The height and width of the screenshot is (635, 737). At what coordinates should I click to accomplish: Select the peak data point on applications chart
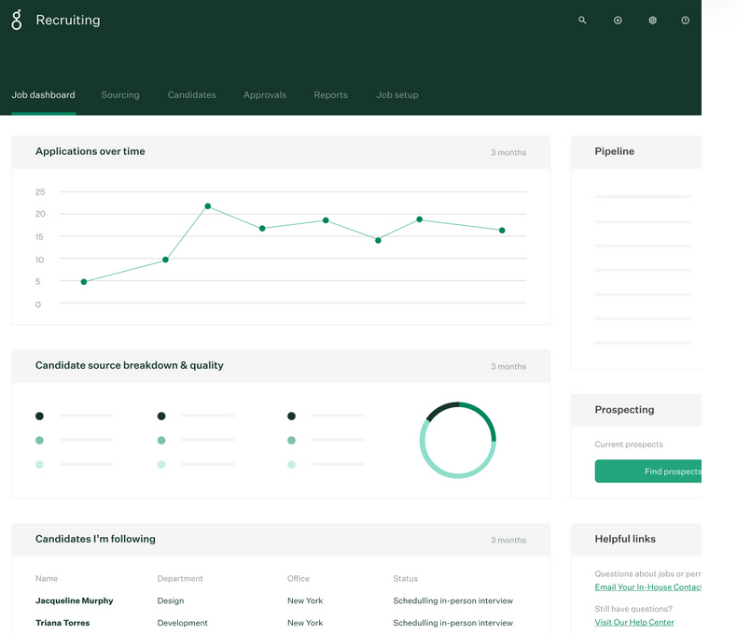click(208, 206)
